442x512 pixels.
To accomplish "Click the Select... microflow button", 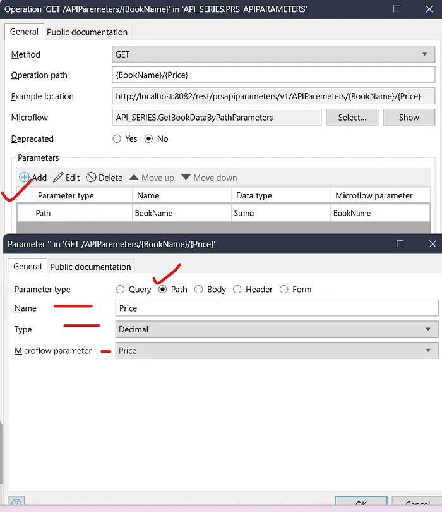I will click(352, 117).
